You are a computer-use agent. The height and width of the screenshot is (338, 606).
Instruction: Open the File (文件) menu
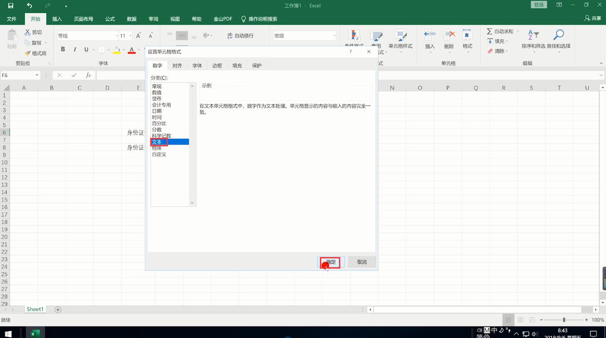tap(12, 19)
